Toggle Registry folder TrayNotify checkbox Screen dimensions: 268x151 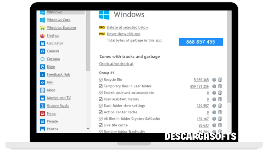(x=101, y=131)
